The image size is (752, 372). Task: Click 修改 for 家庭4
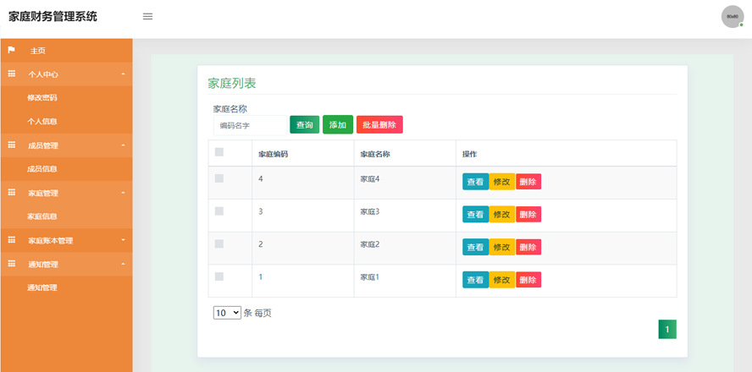point(501,182)
